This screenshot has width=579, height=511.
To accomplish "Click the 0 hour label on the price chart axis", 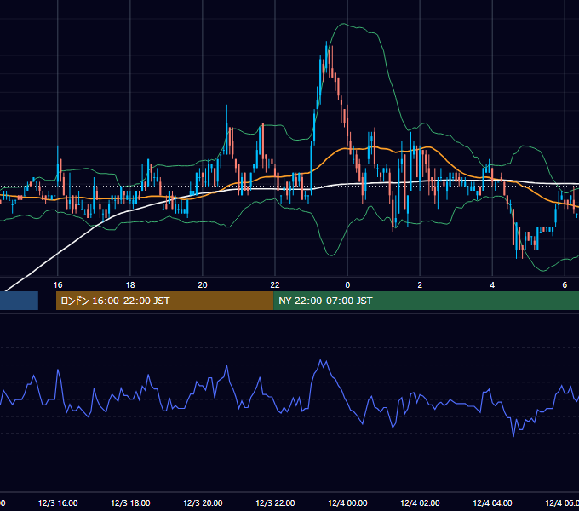I will [x=347, y=285].
